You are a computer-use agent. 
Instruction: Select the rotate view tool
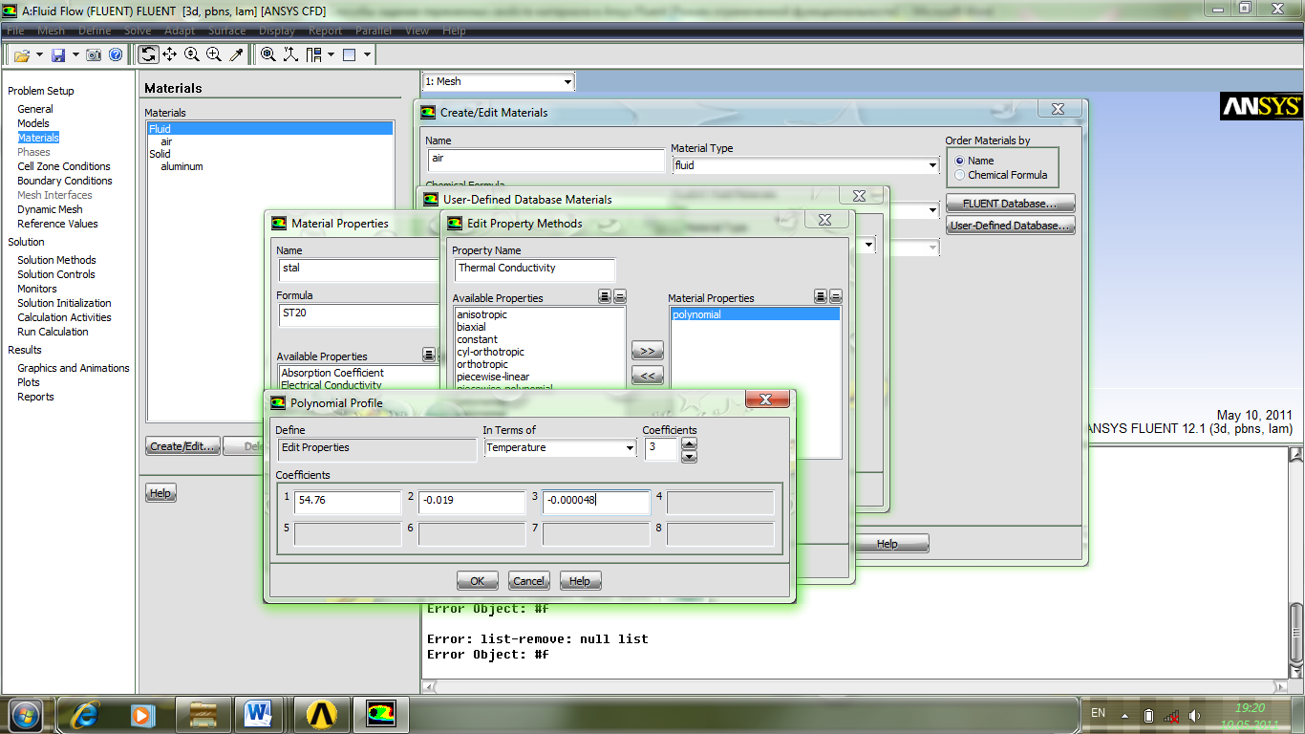point(148,54)
